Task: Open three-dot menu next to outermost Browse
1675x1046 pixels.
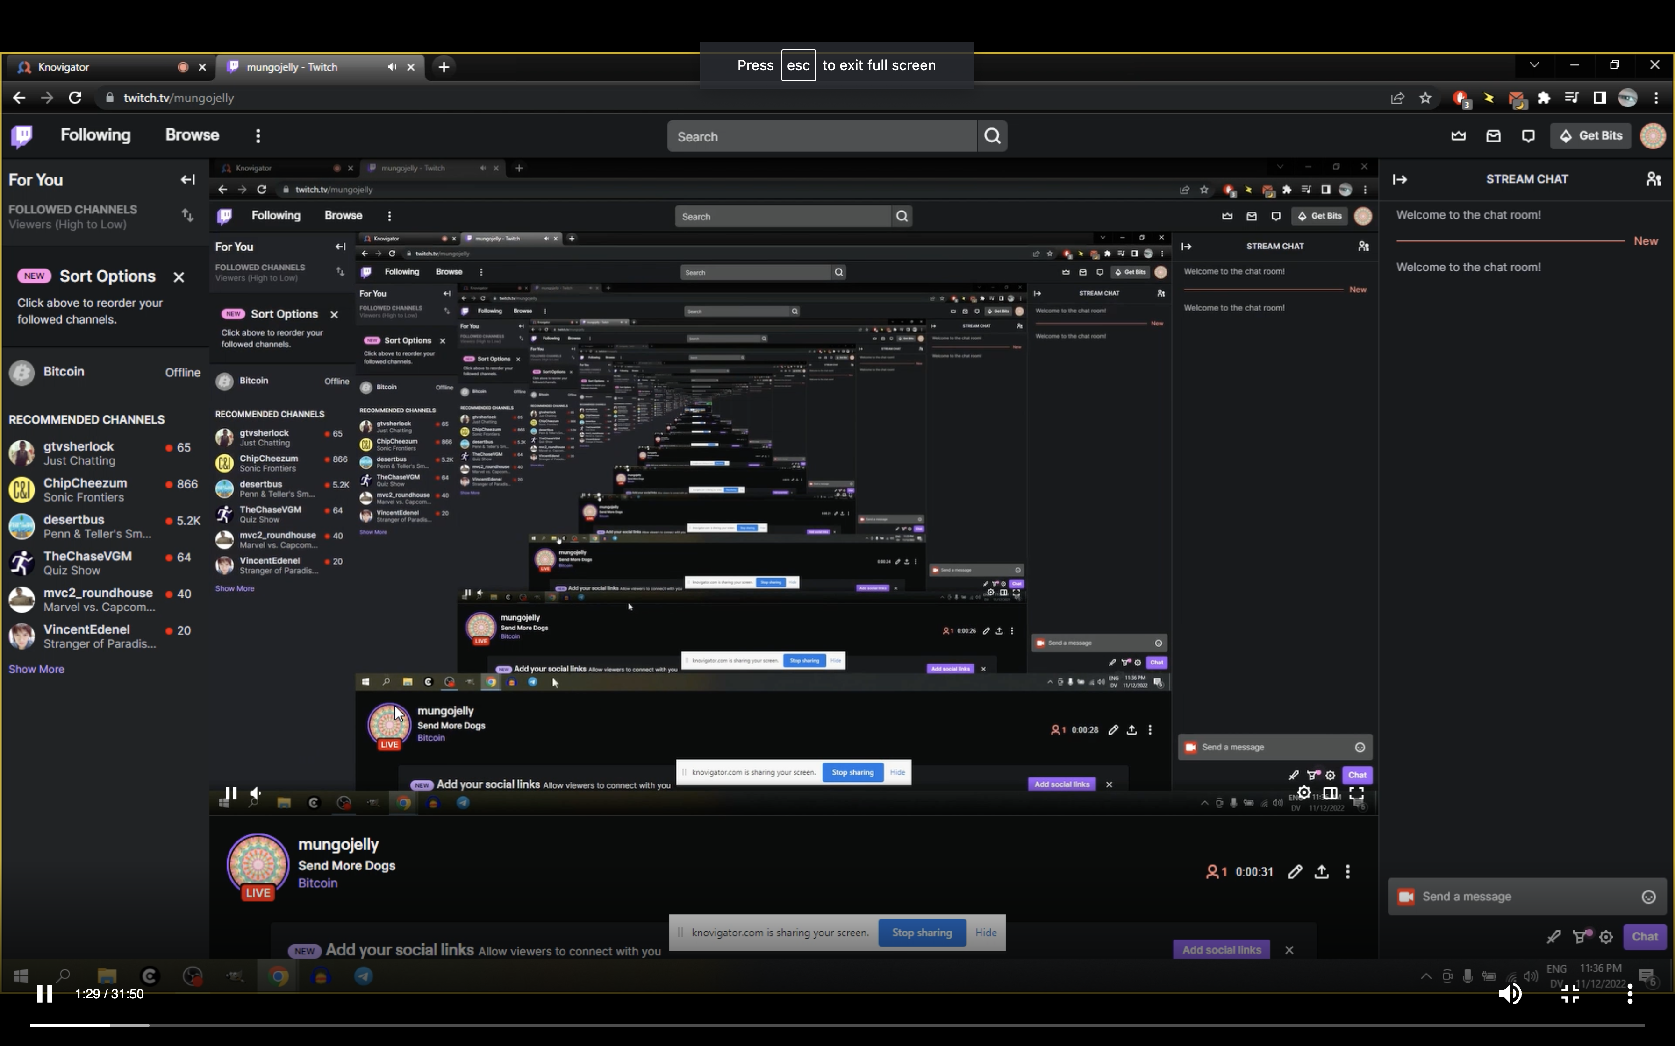Action: click(258, 136)
